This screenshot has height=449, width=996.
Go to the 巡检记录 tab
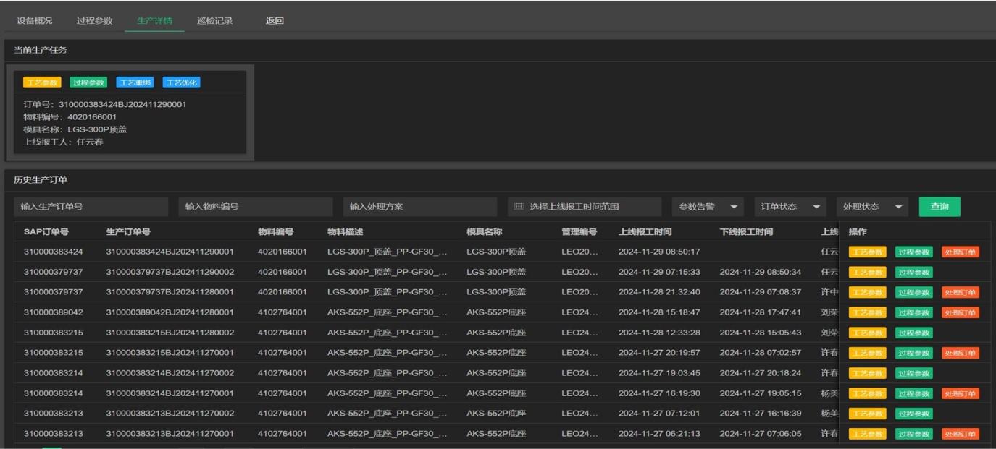pos(214,21)
